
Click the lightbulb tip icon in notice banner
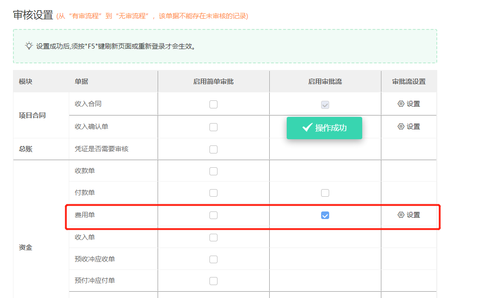click(x=28, y=45)
